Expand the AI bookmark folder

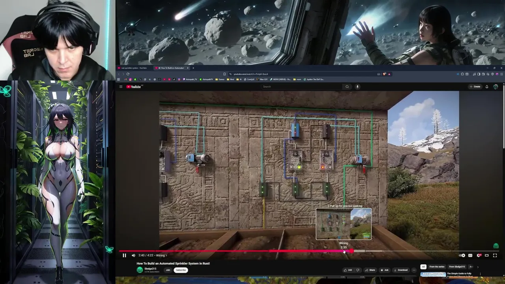(x=239, y=79)
